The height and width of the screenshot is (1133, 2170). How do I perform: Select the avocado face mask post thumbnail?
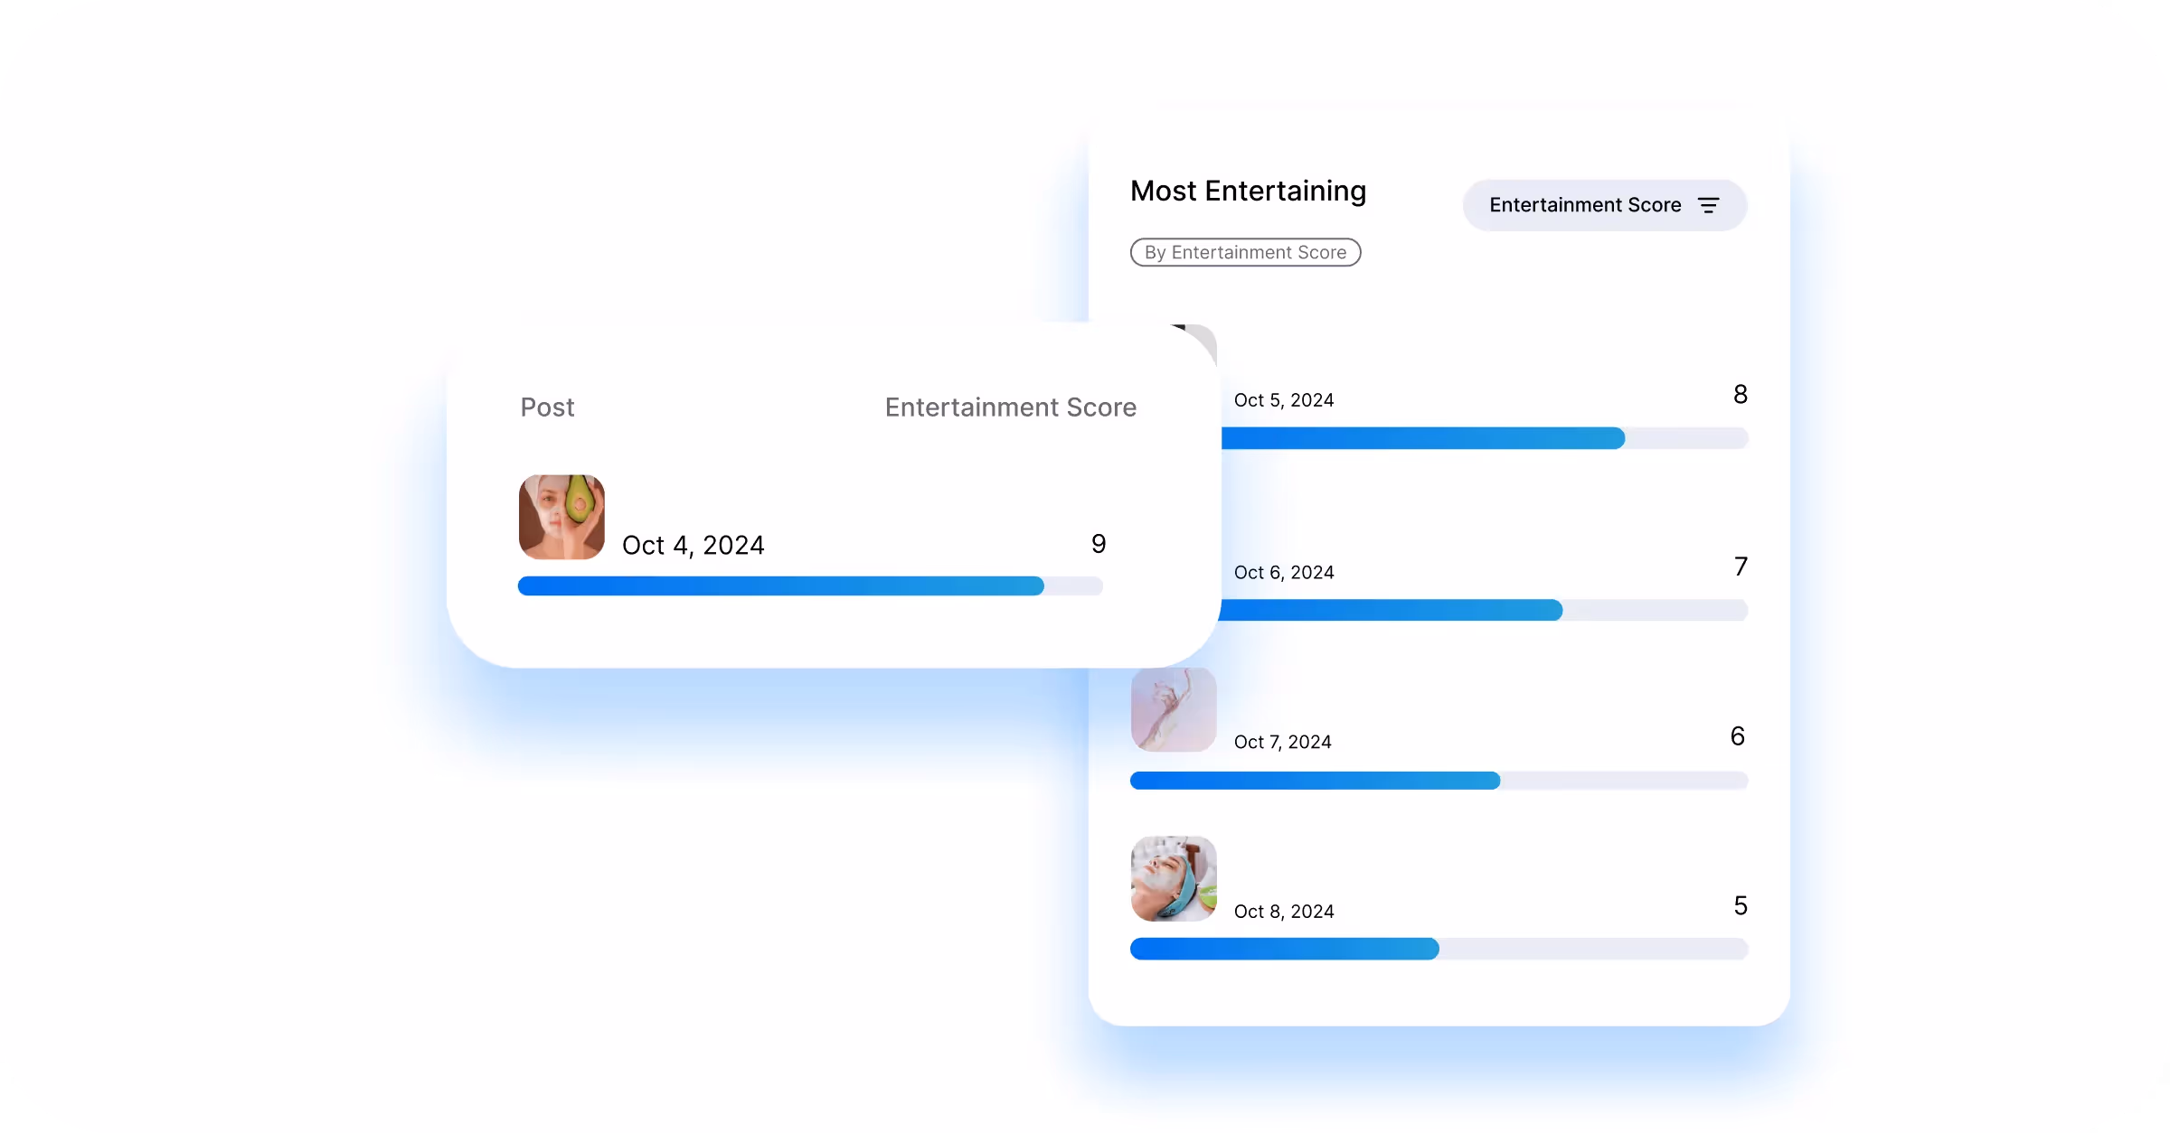(x=561, y=517)
